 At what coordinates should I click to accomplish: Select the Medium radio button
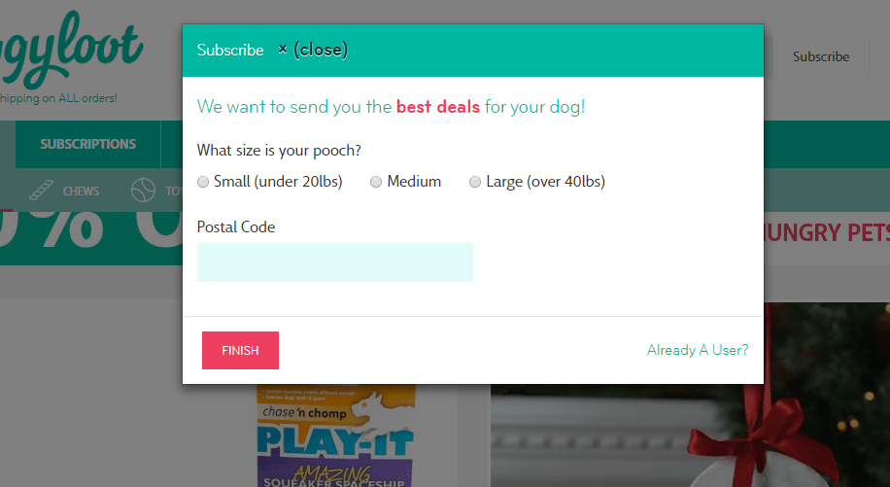point(376,182)
